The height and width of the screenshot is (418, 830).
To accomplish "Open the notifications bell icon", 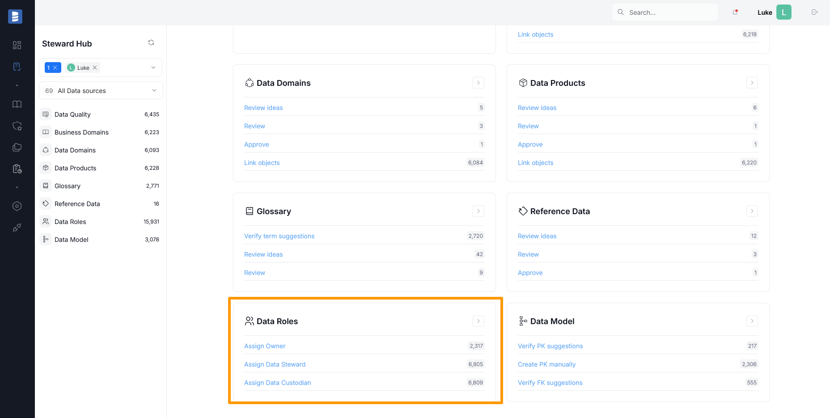I will point(735,12).
